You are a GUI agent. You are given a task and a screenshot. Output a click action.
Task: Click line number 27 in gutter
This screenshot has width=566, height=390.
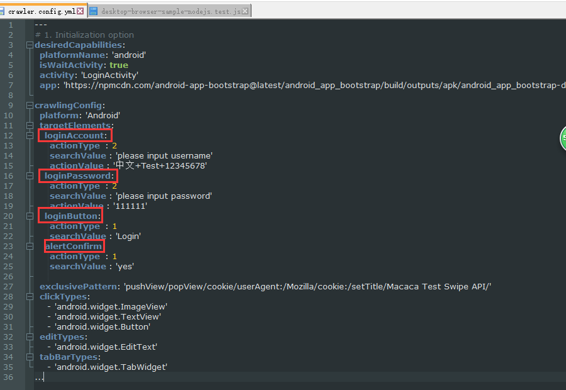pyautogui.click(x=8, y=287)
